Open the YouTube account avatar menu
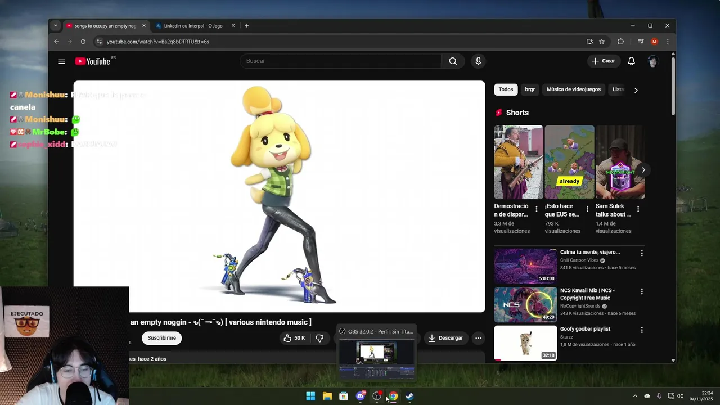This screenshot has height=405, width=720. coord(652,61)
